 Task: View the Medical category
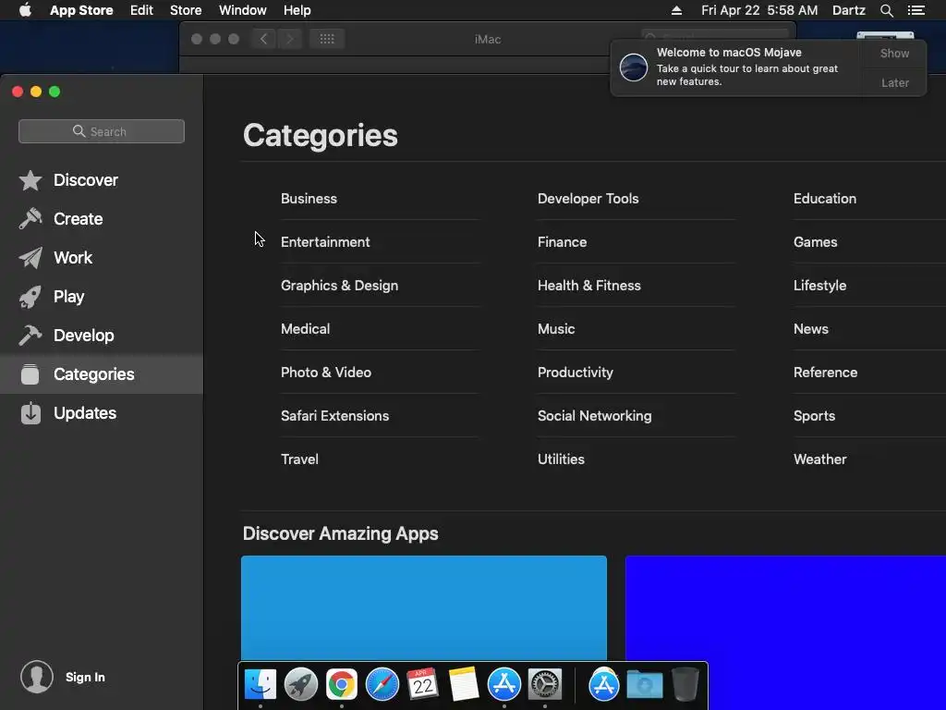(x=305, y=329)
